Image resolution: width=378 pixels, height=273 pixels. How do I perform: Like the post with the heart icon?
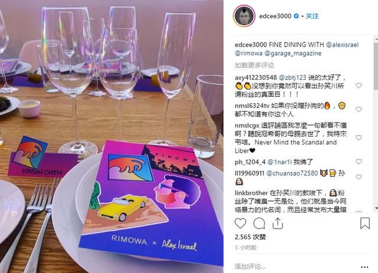[240, 223]
